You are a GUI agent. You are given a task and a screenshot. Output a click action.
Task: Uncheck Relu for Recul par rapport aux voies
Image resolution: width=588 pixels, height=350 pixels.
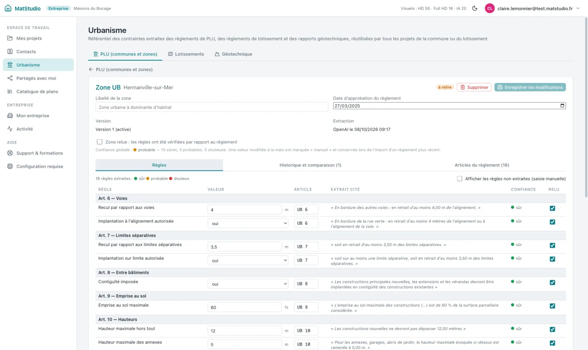552,208
